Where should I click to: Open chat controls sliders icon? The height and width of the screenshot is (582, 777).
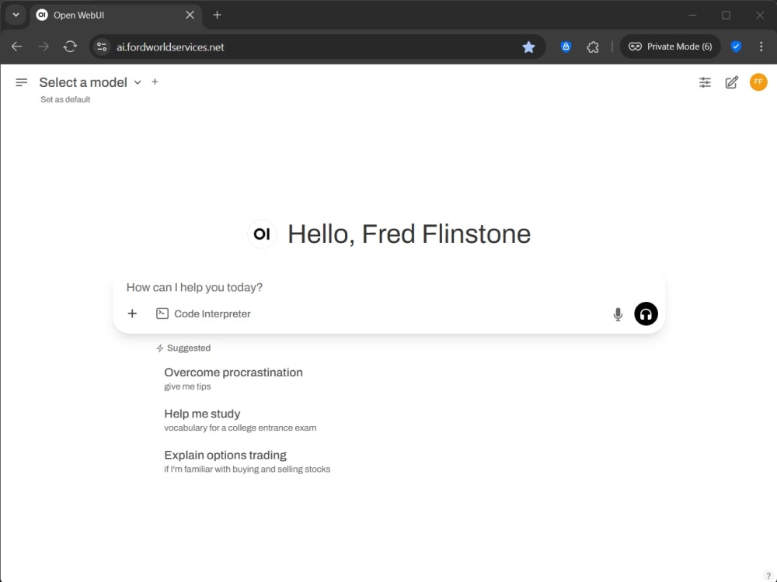click(705, 82)
